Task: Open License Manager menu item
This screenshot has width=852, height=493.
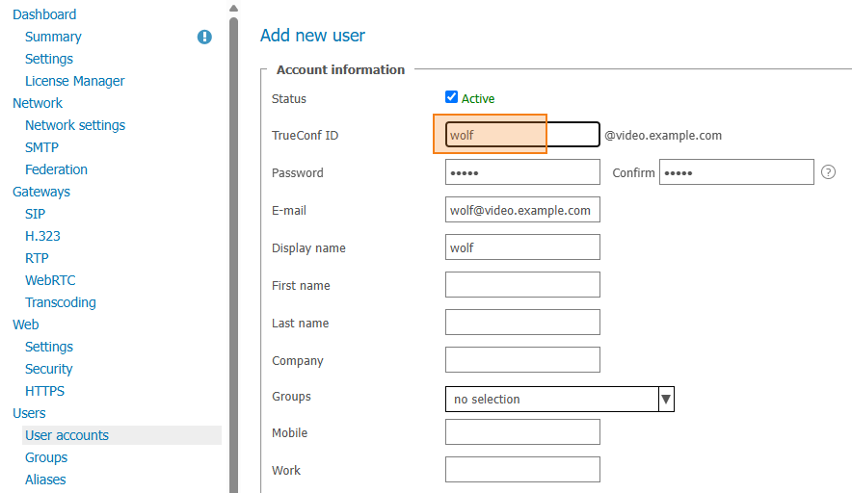Action: click(74, 81)
